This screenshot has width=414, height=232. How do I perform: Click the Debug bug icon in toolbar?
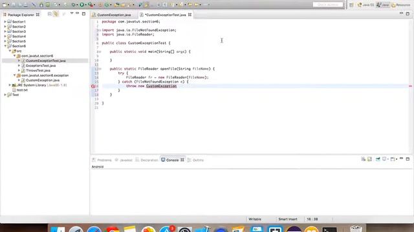point(73,5)
